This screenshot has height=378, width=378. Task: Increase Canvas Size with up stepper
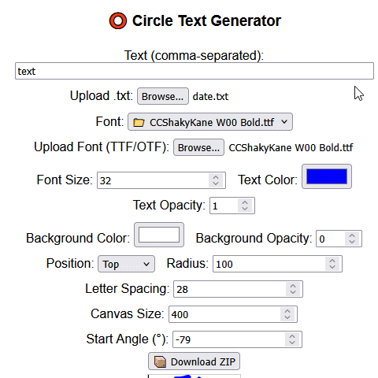(287, 311)
